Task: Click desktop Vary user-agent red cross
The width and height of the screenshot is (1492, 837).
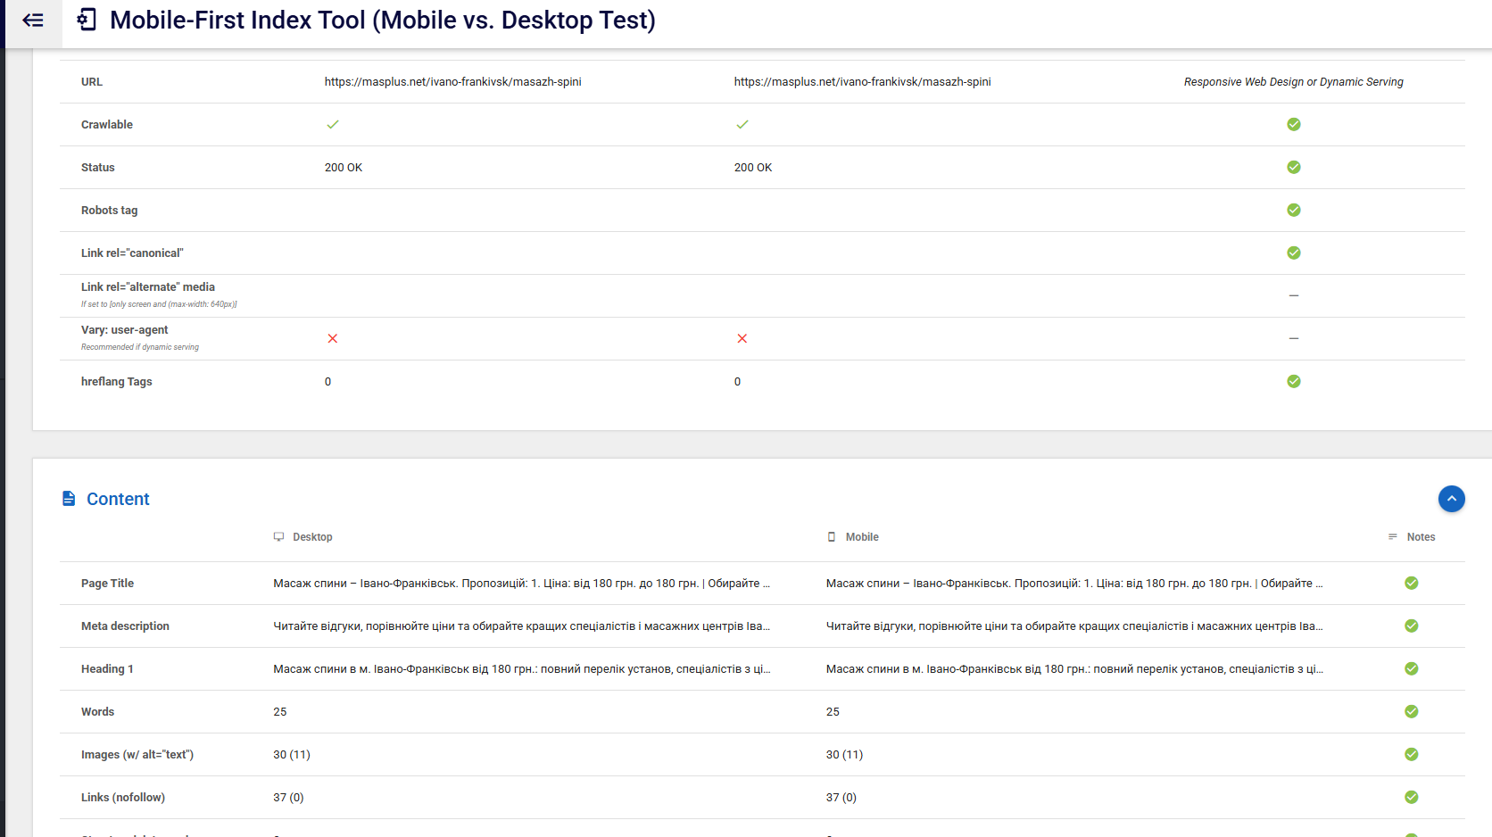Action: pos(333,338)
